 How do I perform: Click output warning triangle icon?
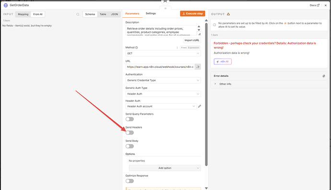pyautogui.click(x=228, y=14)
